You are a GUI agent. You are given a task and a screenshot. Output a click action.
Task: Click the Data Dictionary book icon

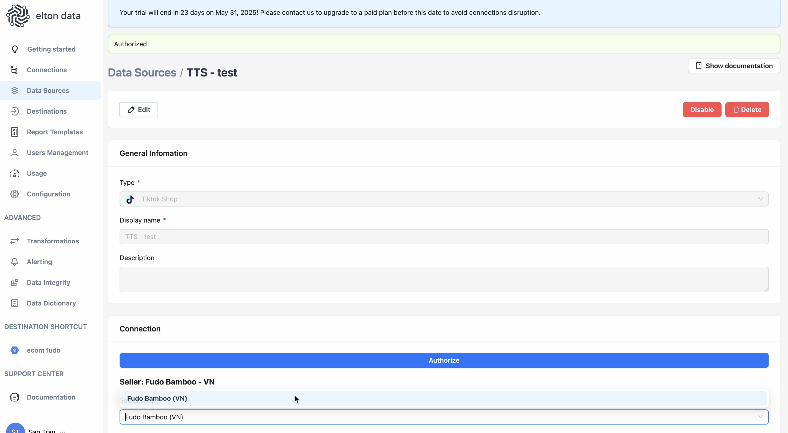coord(14,303)
